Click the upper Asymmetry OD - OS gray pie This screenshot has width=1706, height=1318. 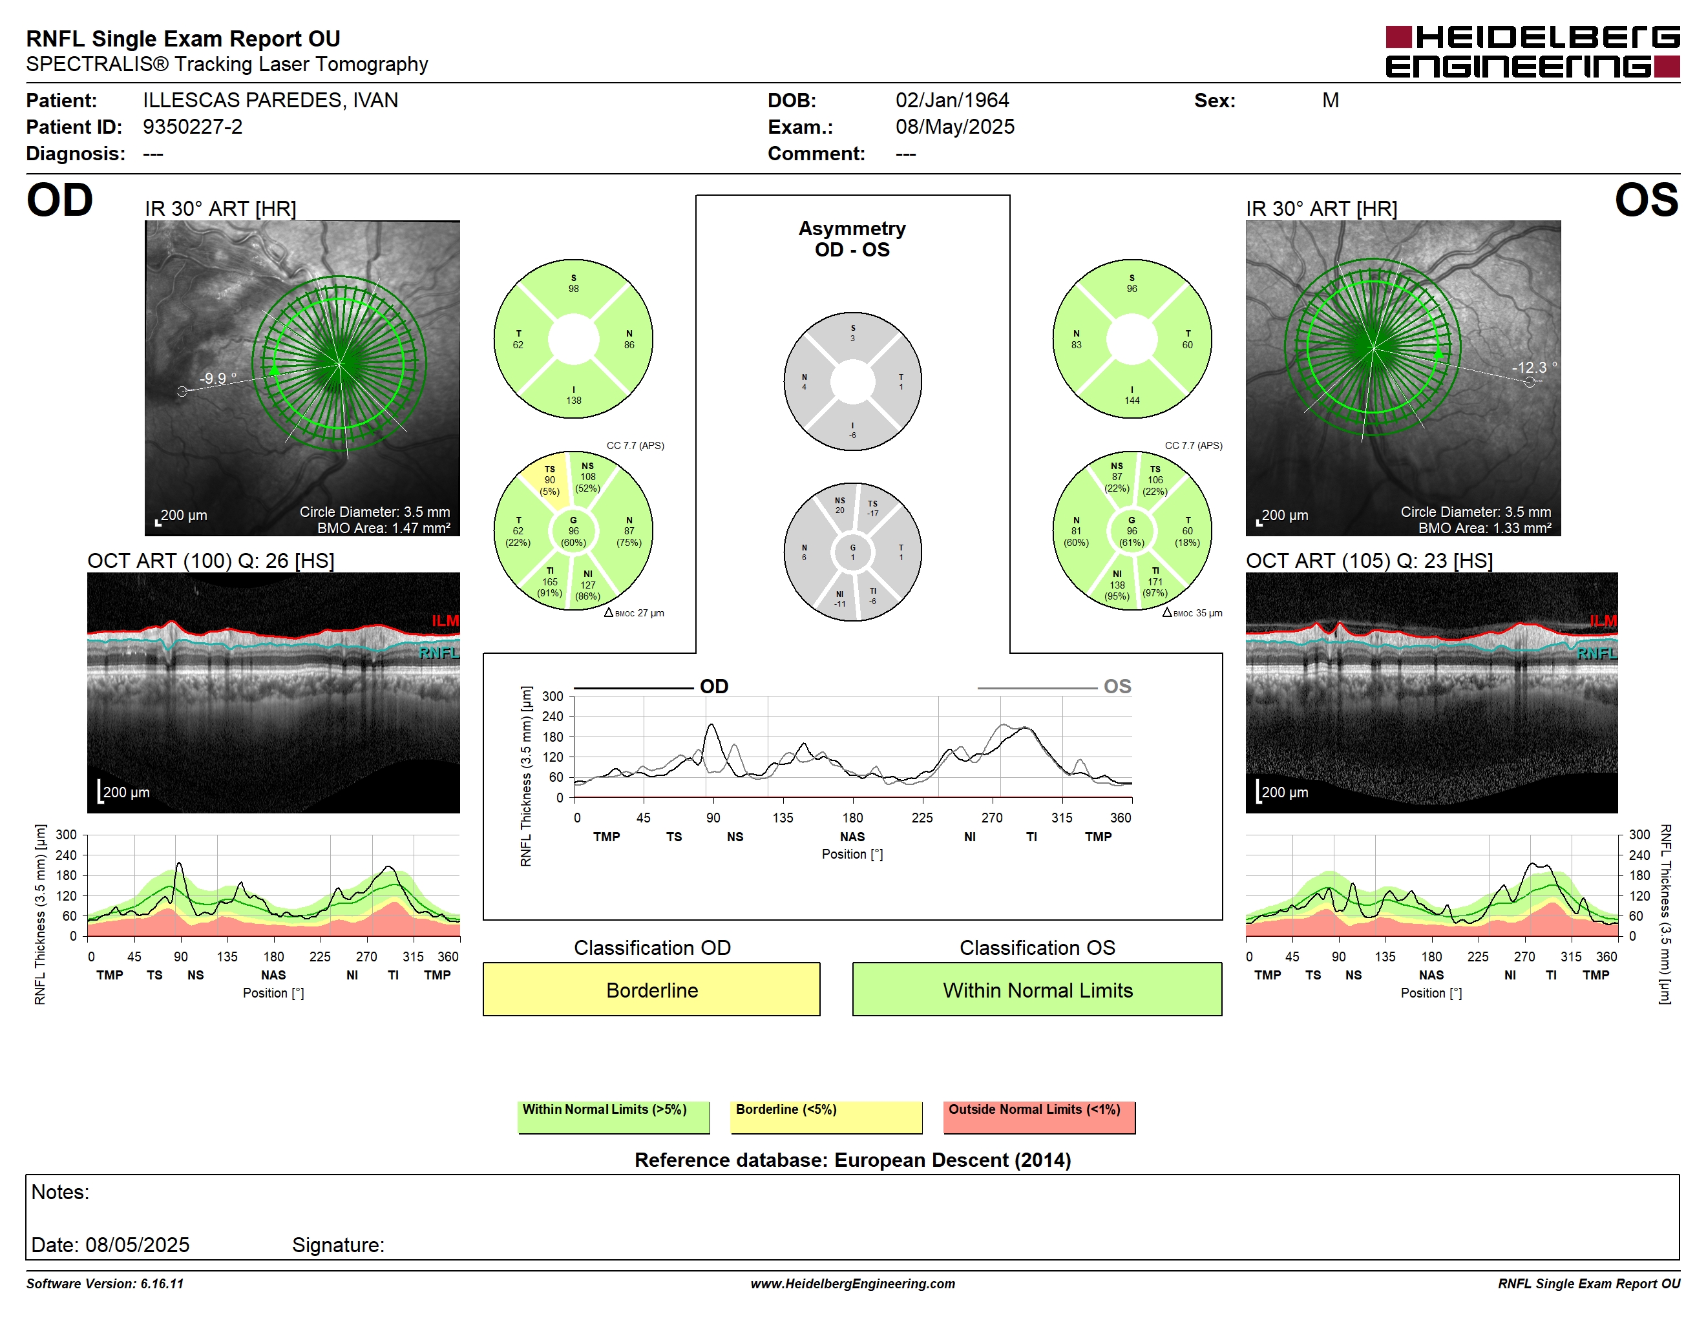[852, 382]
